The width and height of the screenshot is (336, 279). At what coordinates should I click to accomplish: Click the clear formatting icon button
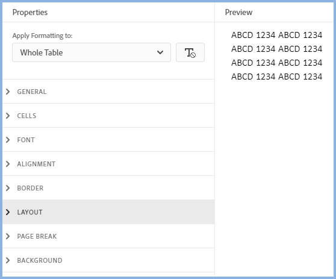point(190,52)
